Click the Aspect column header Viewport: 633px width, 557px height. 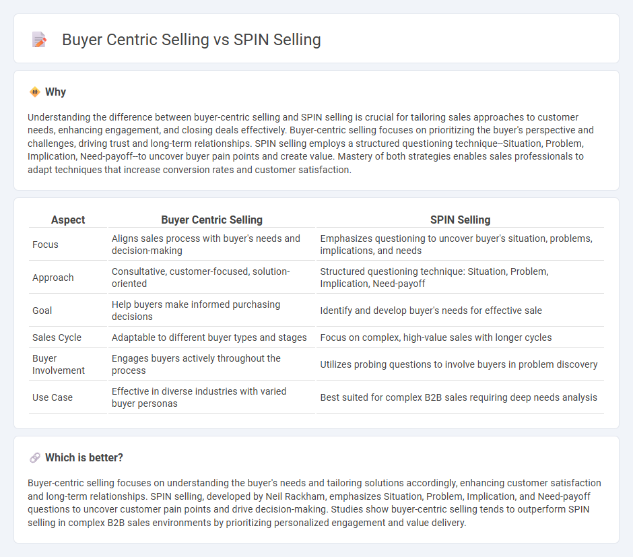[68, 220]
